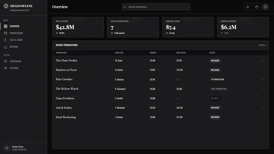
Task: Click the search magnifier icon
Action: [125, 7]
